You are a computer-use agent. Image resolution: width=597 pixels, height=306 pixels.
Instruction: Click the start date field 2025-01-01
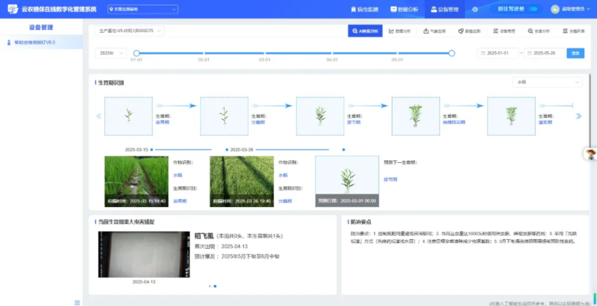498,53
